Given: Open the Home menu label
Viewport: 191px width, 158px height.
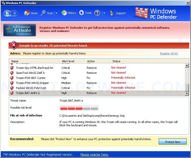Looking at the screenshot, I should (34, 13).
